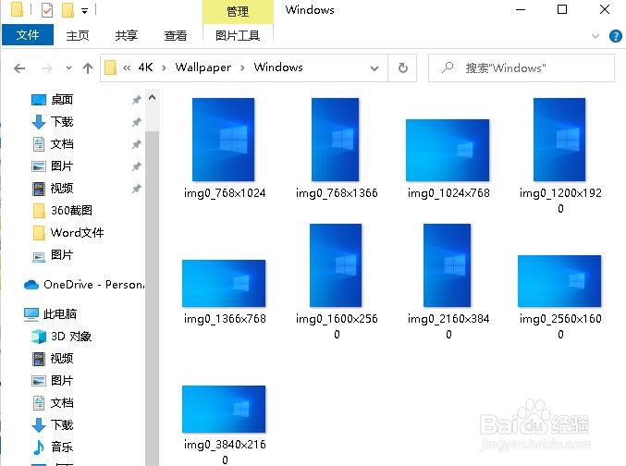The height and width of the screenshot is (466, 626).
Task: Open 下载 under 此电脑
Action: (62, 424)
